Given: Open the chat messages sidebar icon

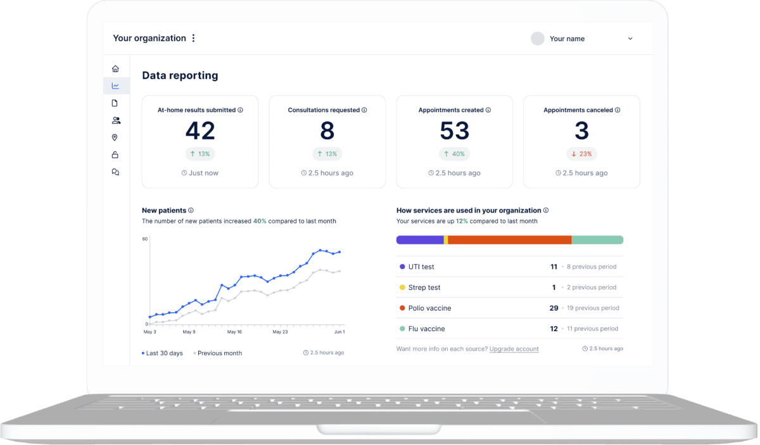Looking at the screenshot, I should (x=115, y=172).
